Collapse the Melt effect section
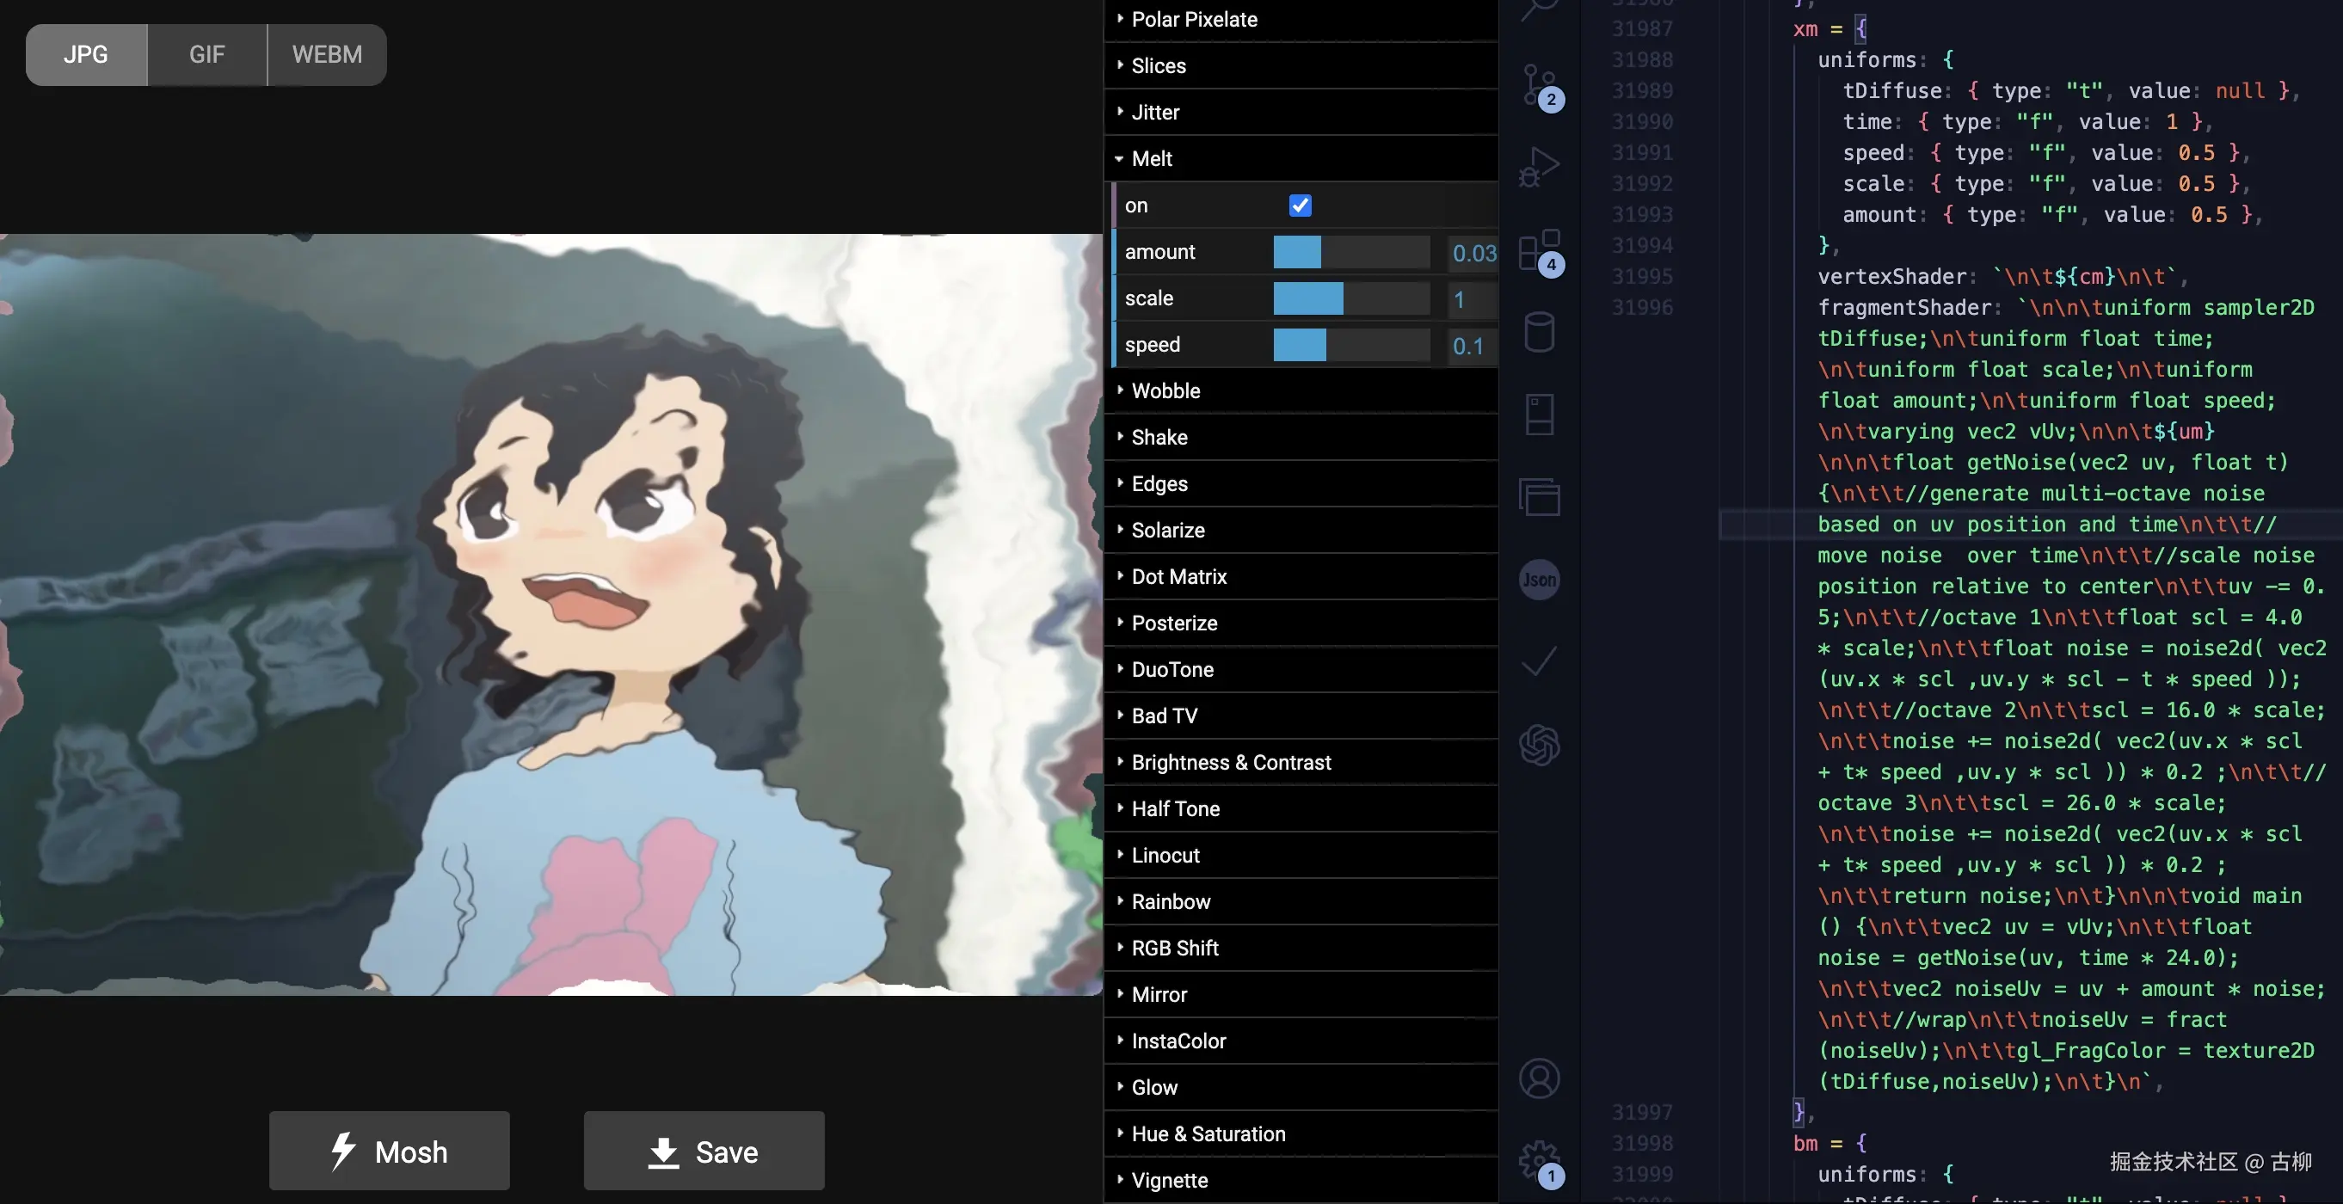 click(x=1152, y=158)
